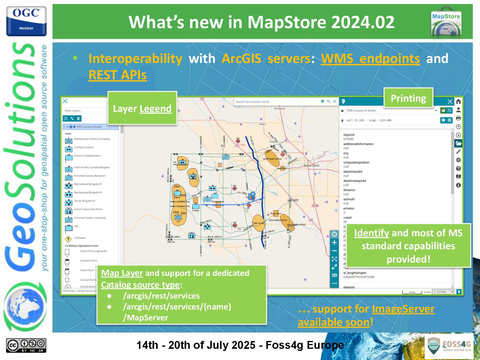Open the Print tool in the sidebar
Image resolution: width=480 pixels, height=360 pixels.
click(x=459, y=118)
